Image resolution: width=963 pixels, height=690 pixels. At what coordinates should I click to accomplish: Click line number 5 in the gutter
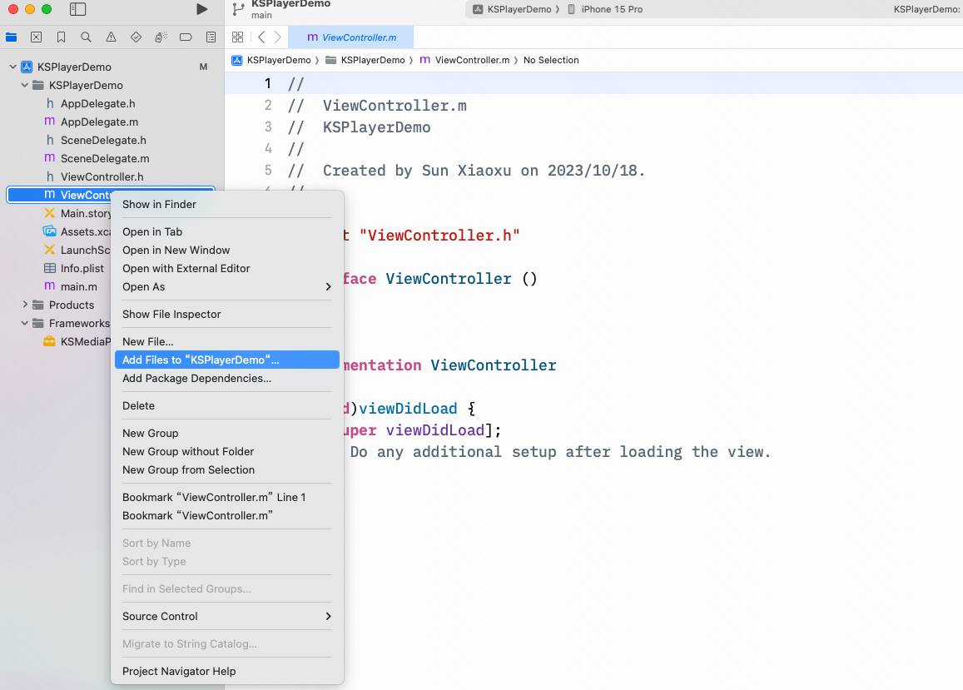[x=268, y=170]
